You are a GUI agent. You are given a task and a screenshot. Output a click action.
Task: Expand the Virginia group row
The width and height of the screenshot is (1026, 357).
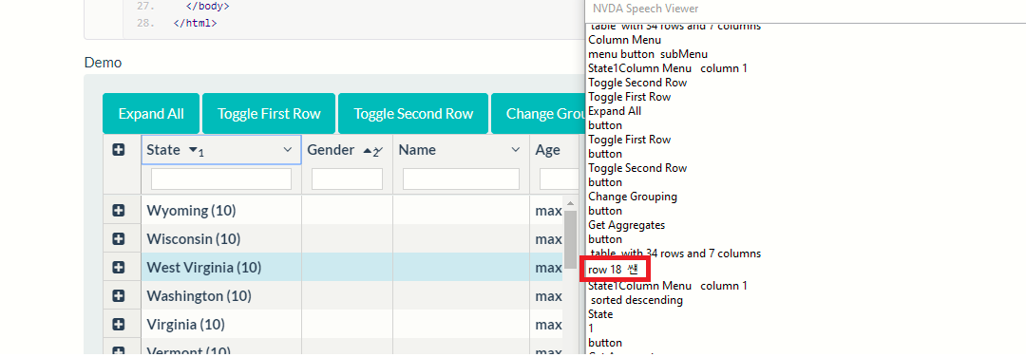119,325
